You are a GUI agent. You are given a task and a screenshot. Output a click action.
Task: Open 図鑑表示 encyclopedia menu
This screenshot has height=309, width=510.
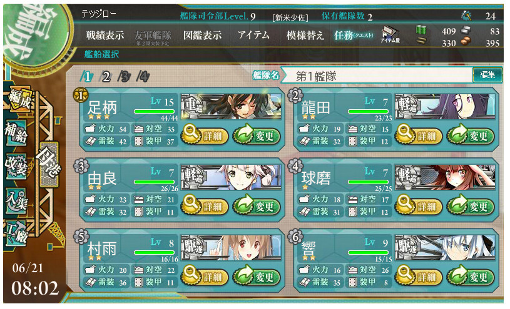tap(202, 35)
